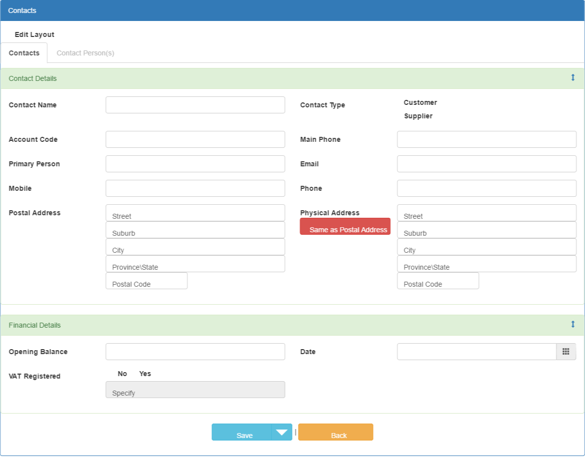Focus the Account Code input field
This screenshot has width=585, height=466.
(x=195, y=139)
